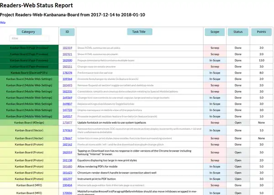This screenshot has height=195, width=274.
Task: Click the Status column header
Action: [238, 32]
